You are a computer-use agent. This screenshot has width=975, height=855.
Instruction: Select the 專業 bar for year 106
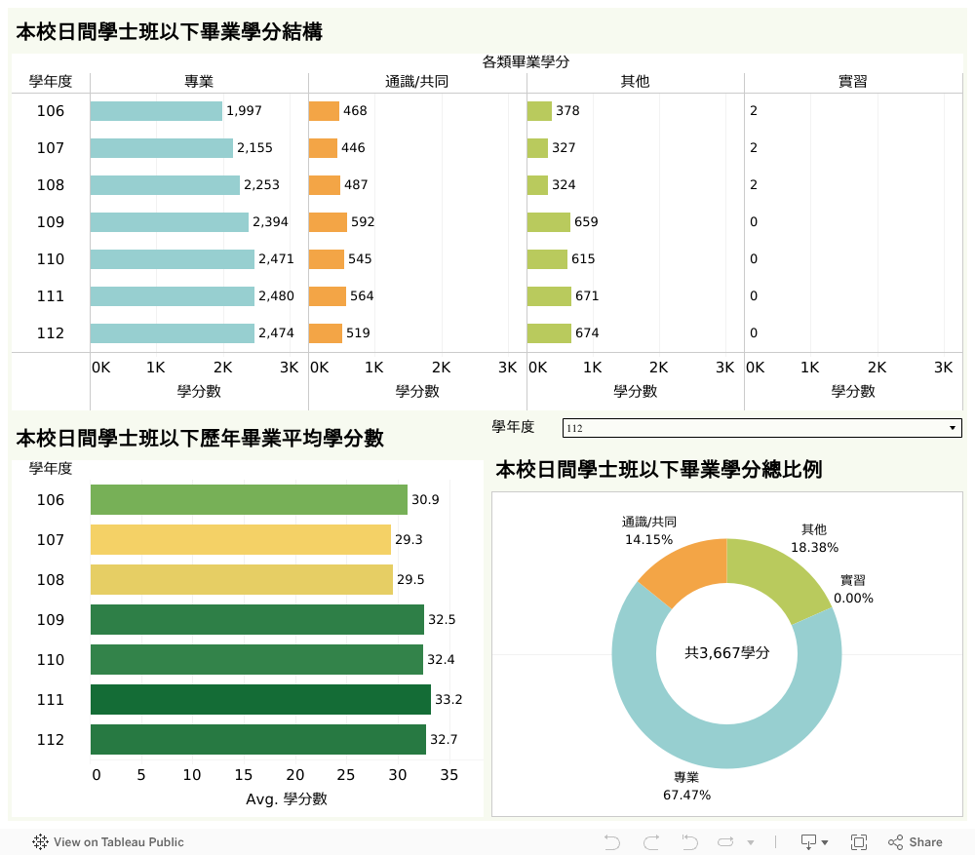[x=156, y=111]
